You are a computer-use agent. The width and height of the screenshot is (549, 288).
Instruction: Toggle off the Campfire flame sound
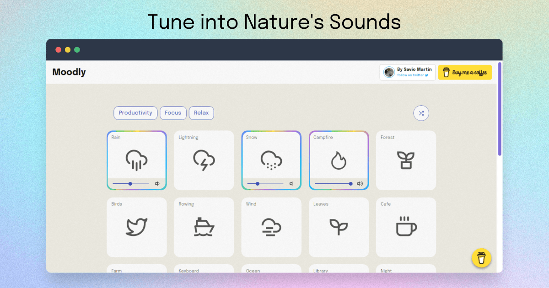(x=339, y=160)
